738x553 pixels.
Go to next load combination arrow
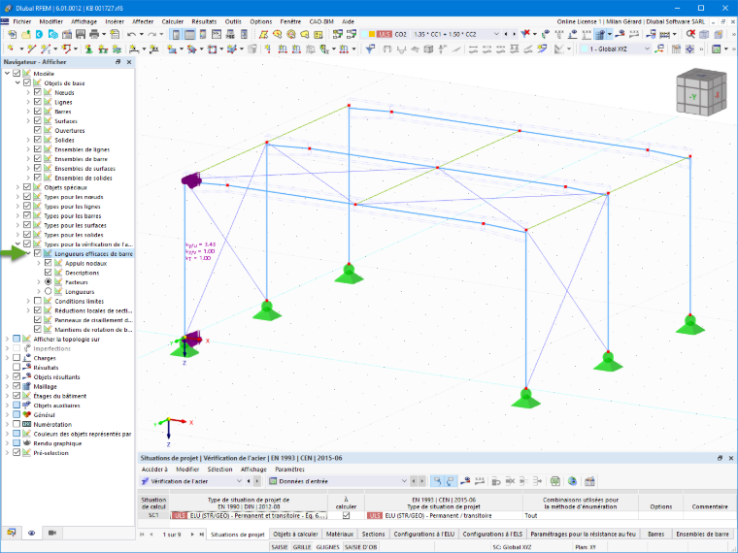coord(514,34)
